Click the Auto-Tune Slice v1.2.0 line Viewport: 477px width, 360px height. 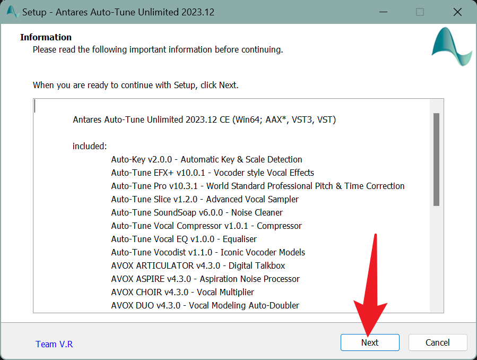(205, 199)
